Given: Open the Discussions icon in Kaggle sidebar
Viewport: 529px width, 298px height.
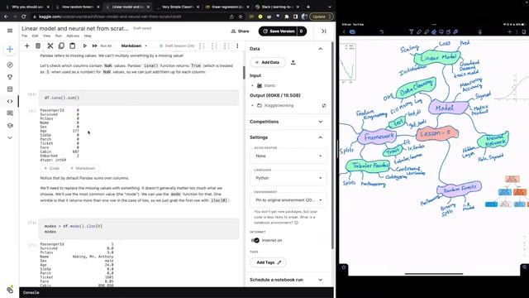Looking at the screenshot, I should (10, 113).
